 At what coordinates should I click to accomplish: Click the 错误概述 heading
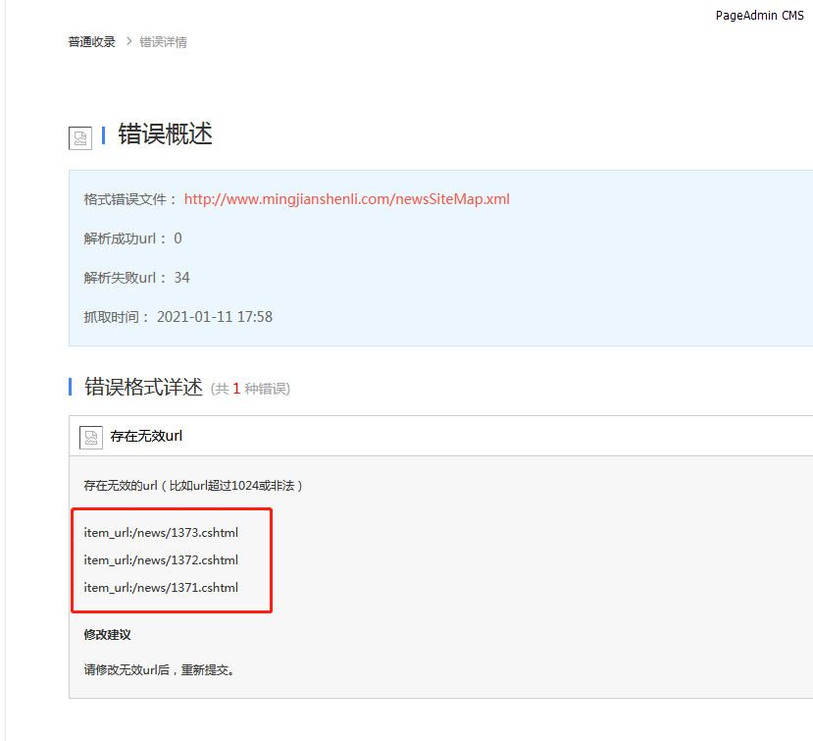(x=165, y=133)
